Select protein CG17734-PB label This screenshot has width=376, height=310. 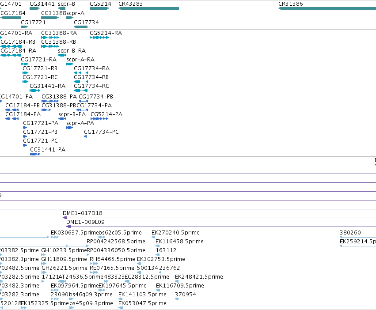(x=96, y=97)
